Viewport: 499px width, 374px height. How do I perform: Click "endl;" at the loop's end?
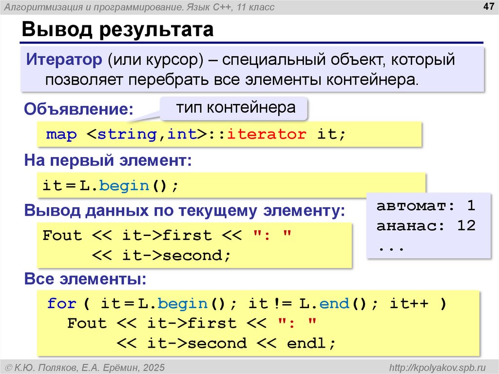click(x=311, y=343)
